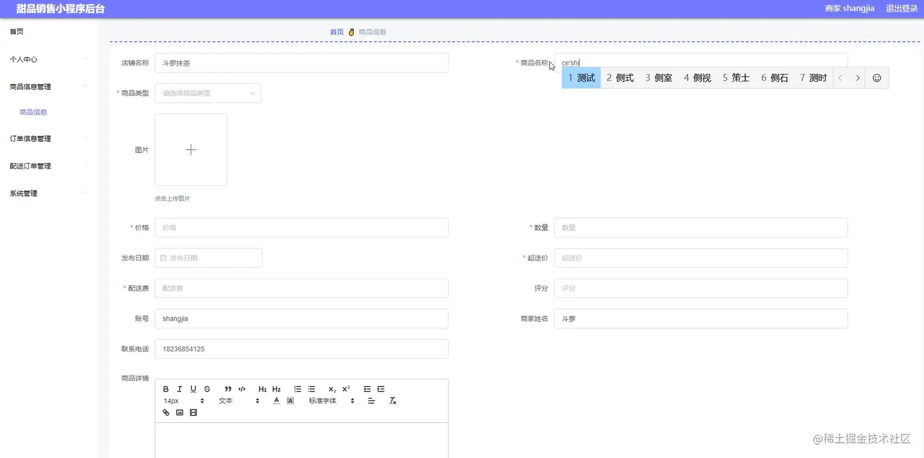The height and width of the screenshot is (458, 924).
Task: Open the 文本 heading style dropdown
Action: tap(239, 401)
